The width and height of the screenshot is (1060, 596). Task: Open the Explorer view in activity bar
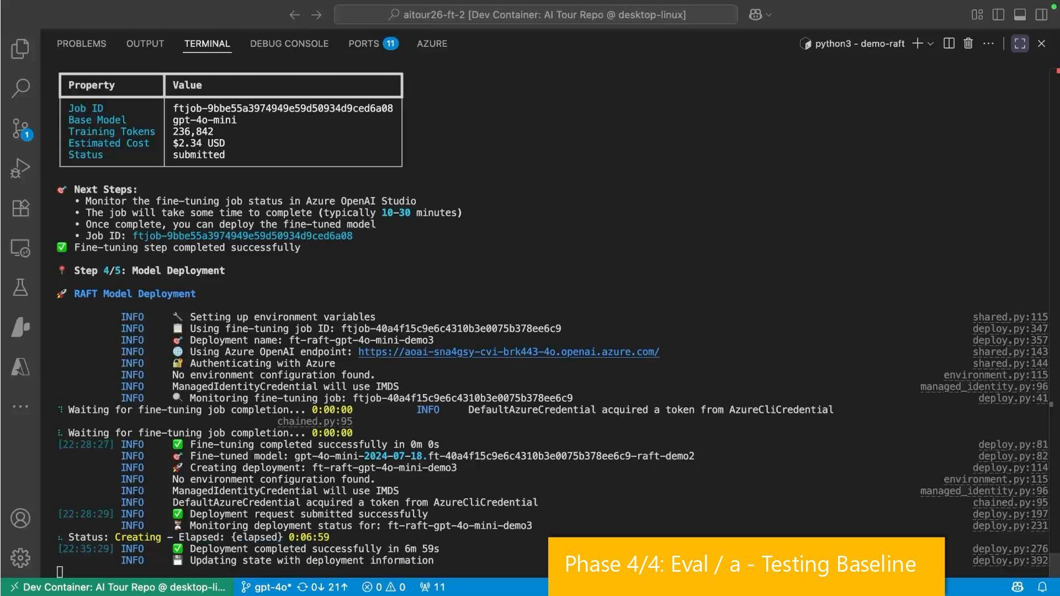[20, 49]
